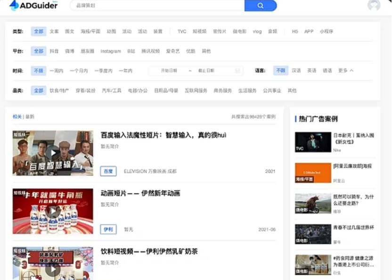Filter type by TVC
This screenshot has height=280, width=392.
point(182,32)
